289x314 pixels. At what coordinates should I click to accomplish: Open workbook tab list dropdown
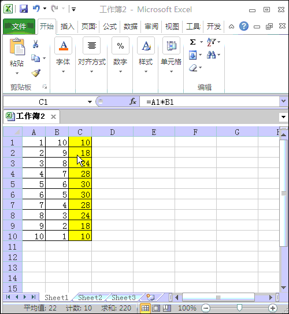283,117
